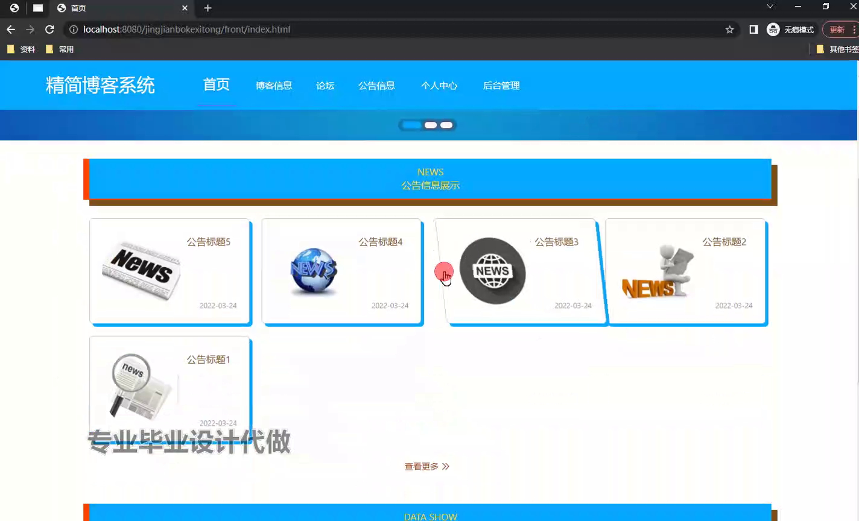Click the newspaper image of 公告标题5
Viewport: 859px width, 521px height.
point(141,271)
